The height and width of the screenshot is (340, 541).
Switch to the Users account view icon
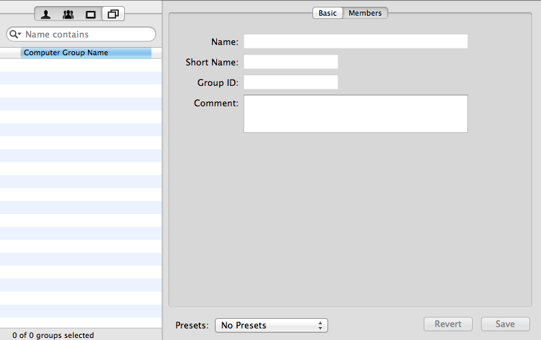[x=46, y=14]
